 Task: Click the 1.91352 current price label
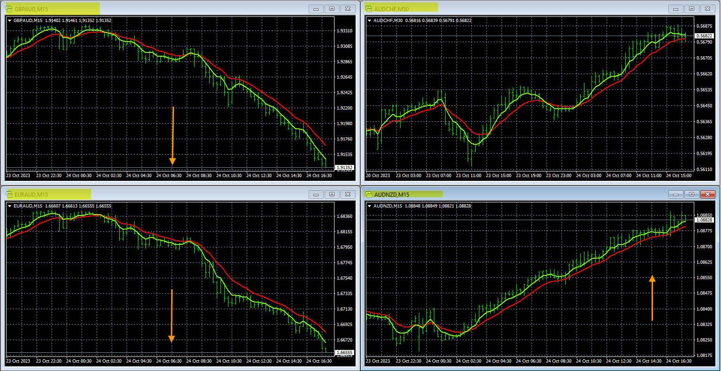[344, 167]
